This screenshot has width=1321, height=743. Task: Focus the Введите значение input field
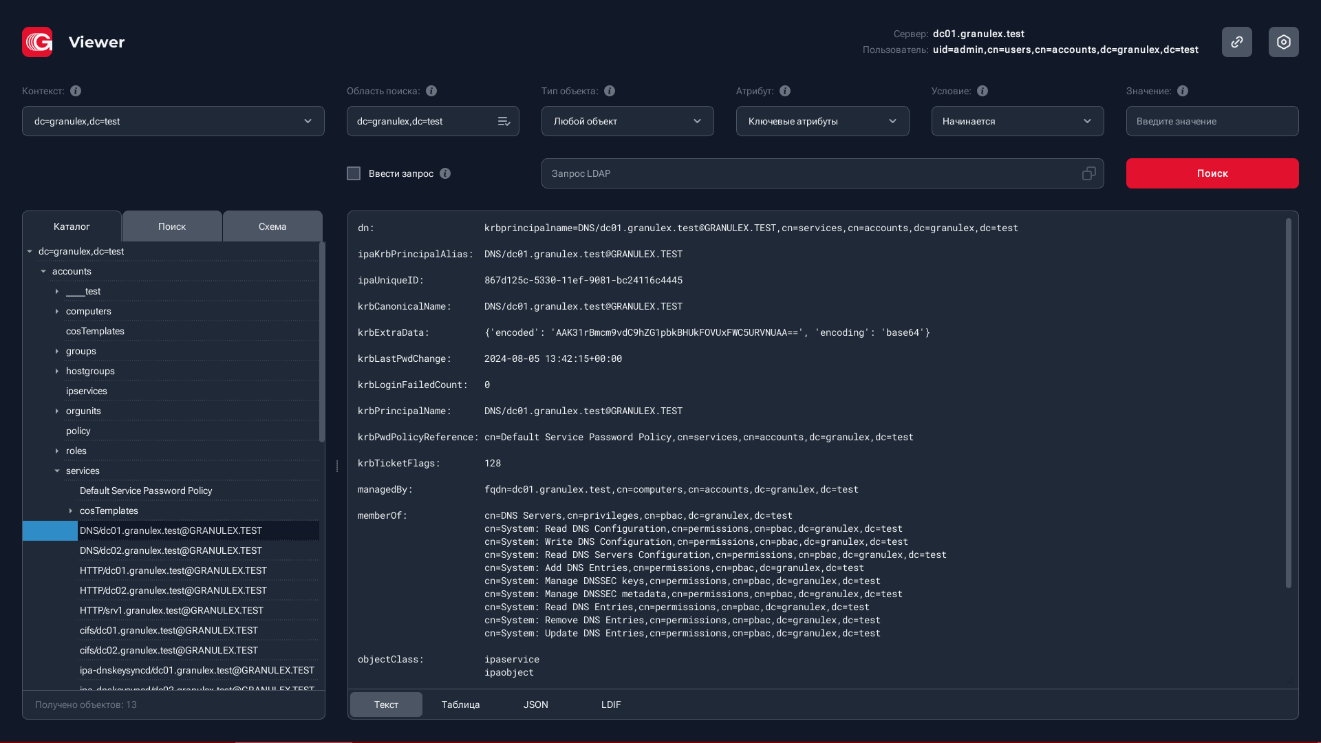click(x=1212, y=121)
